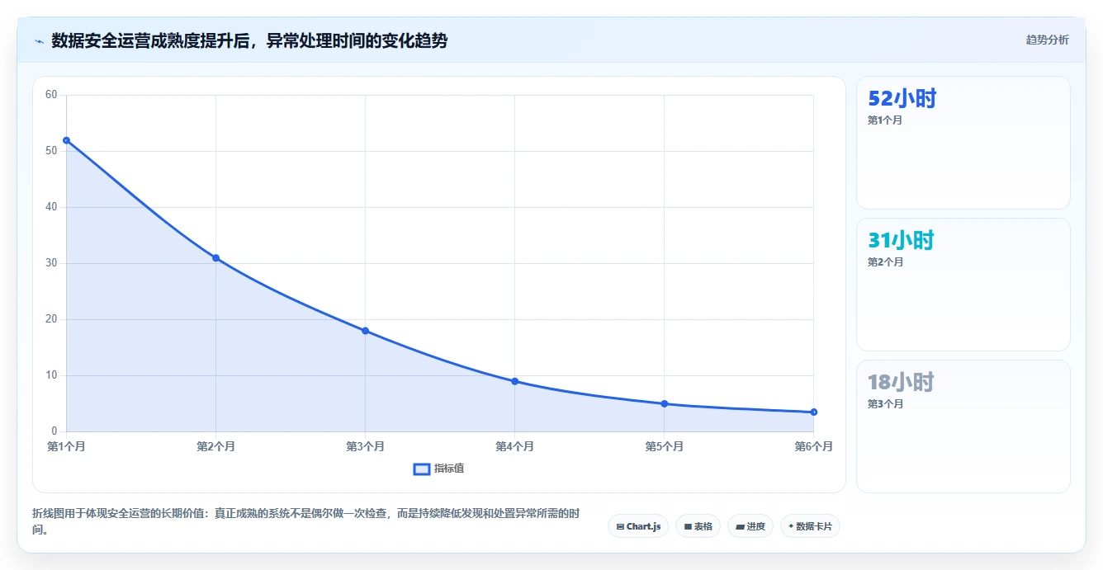Image resolution: width=1103 pixels, height=570 pixels.
Task: Click the description text starting 折线图用于体现
Action: click(306, 522)
